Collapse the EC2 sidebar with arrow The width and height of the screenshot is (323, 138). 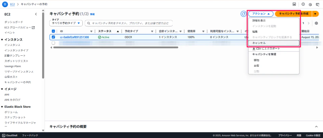click(36, 14)
